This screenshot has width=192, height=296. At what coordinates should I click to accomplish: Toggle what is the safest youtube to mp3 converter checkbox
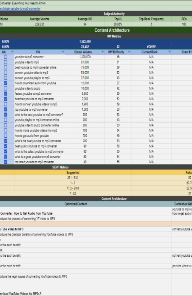pyautogui.click(x=5, y=151)
